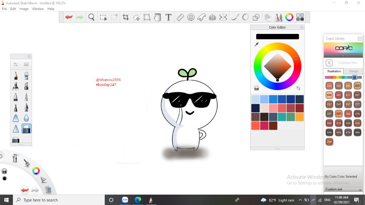Select the pencil brush in palette

[x=16, y=76]
